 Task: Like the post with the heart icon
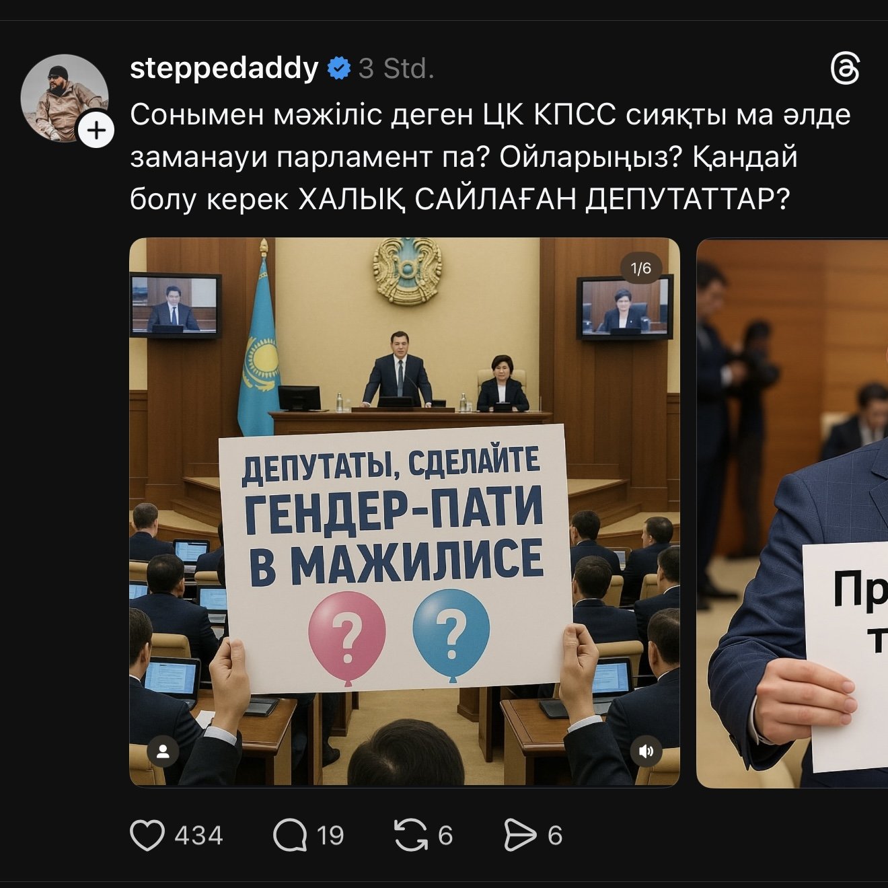coord(147,836)
